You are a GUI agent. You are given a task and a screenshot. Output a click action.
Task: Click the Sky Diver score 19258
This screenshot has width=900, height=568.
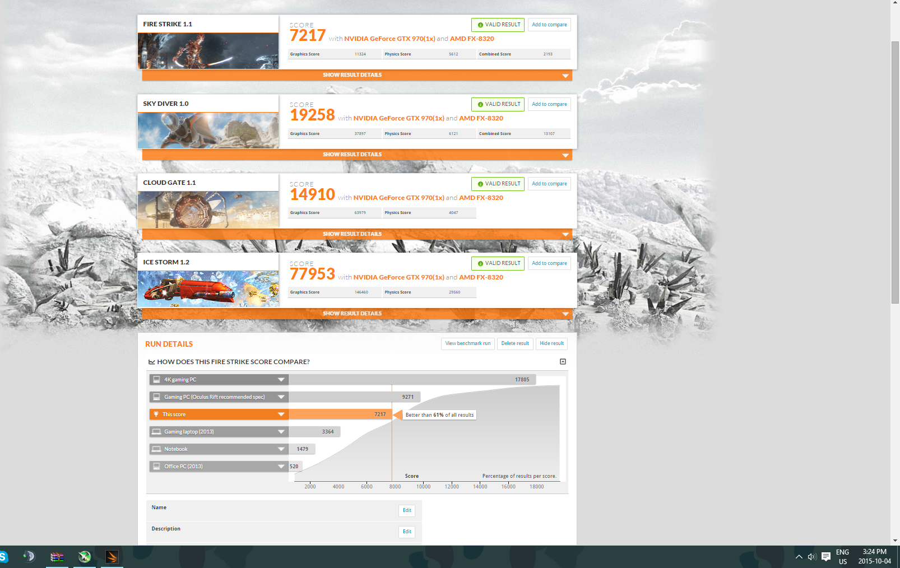point(312,115)
